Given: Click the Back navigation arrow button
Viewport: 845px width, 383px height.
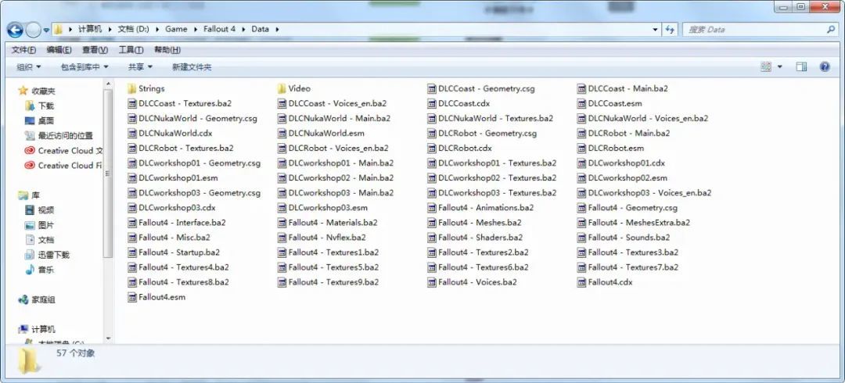Looking at the screenshot, I should pyautogui.click(x=15, y=30).
